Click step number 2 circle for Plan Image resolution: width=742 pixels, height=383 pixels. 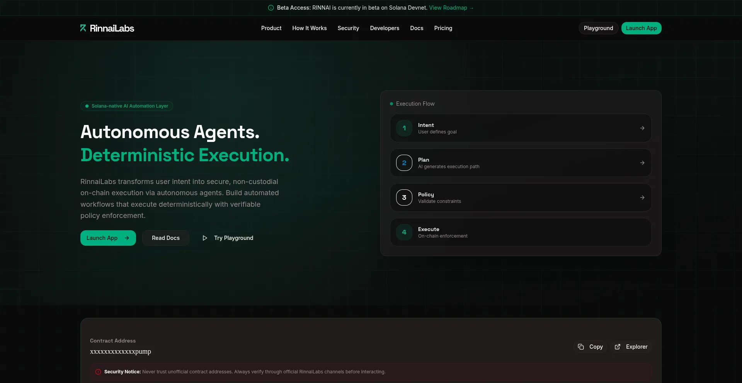click(404, 163)
